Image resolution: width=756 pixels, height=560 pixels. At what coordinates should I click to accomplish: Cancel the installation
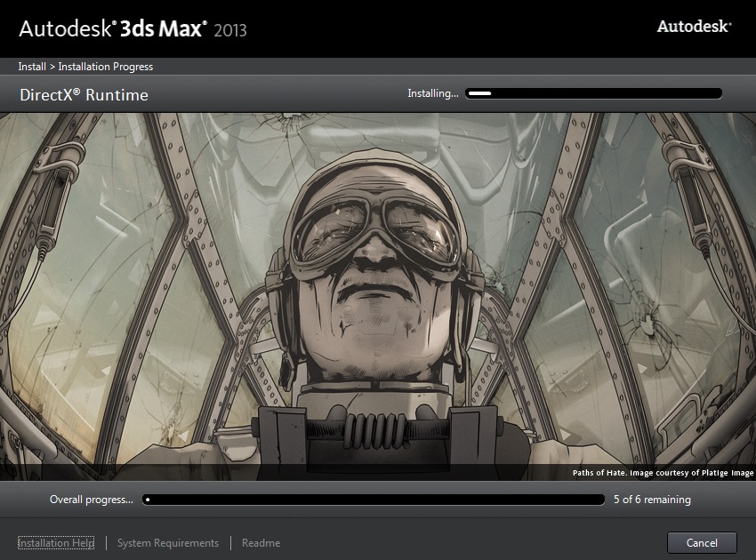coord(702,542)
